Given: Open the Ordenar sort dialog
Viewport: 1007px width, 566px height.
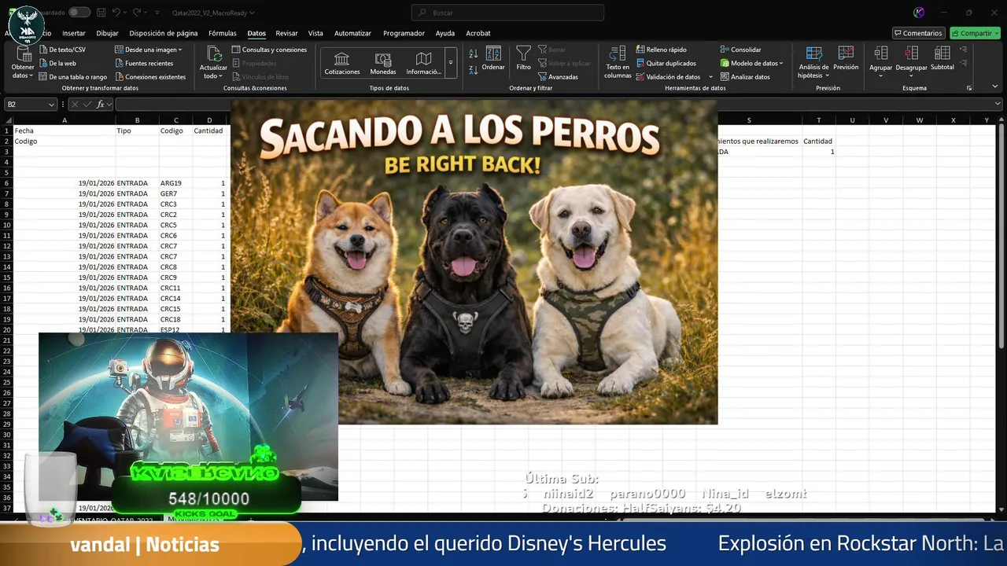Looking at the screenshot, I should click(493, 59).
